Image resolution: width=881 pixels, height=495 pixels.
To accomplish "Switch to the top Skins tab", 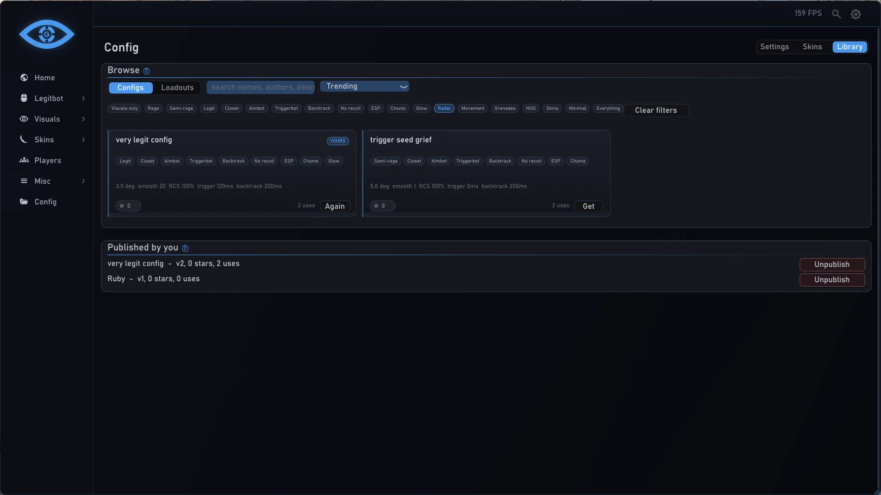I will coord(812,47).
